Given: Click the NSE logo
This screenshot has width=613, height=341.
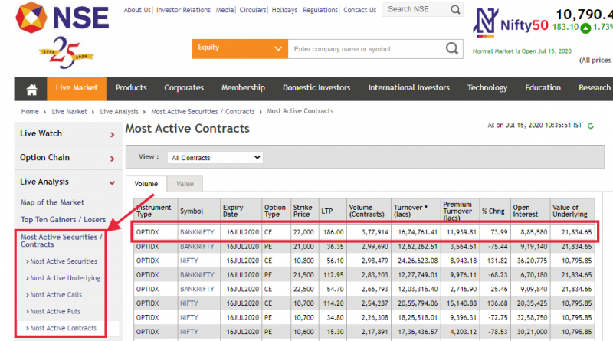Looking at the screenshot, I should coord(63,18).
